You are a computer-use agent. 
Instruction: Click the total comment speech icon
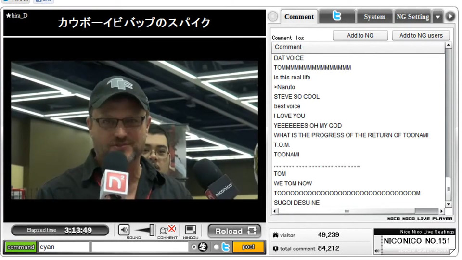(x=275, y=249)
